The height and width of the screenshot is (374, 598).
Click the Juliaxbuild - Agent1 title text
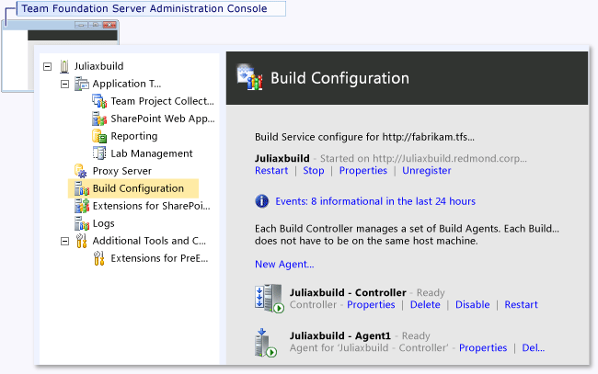(340, 335)
